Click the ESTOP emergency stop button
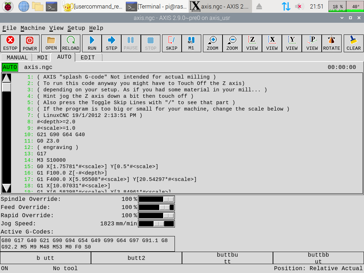Screen dimensions: 364x273 [10, 43]
